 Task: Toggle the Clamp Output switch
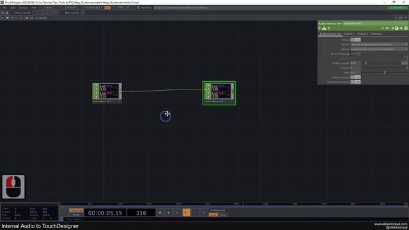355,77
